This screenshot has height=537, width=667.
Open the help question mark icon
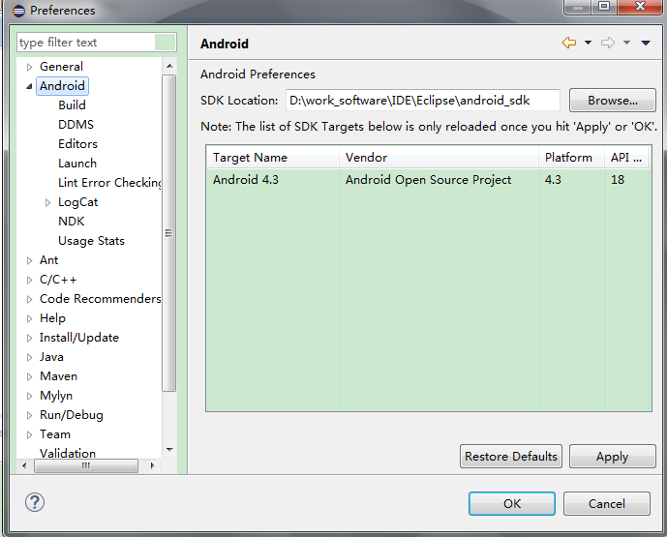35,502
